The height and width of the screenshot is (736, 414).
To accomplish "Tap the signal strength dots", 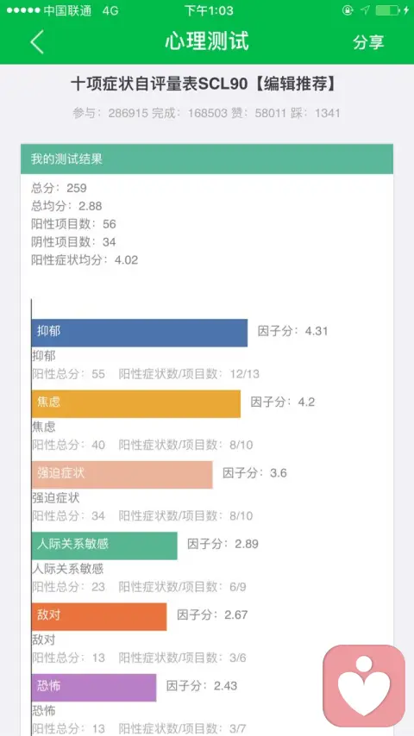I will coord(23,10).
